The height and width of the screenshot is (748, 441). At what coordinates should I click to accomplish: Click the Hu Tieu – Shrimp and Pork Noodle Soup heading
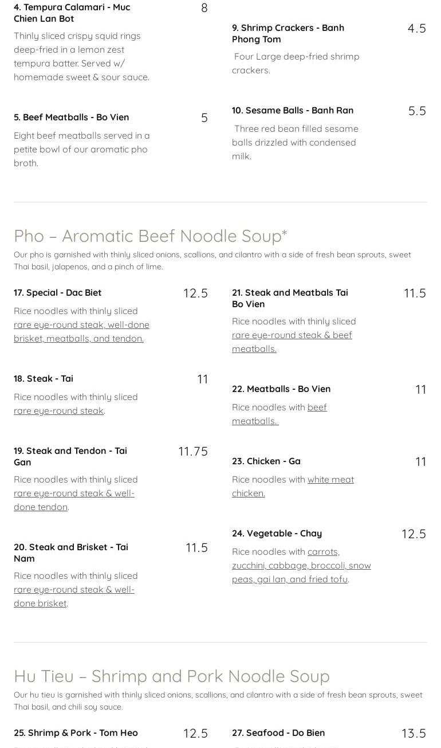coord(171,676)
